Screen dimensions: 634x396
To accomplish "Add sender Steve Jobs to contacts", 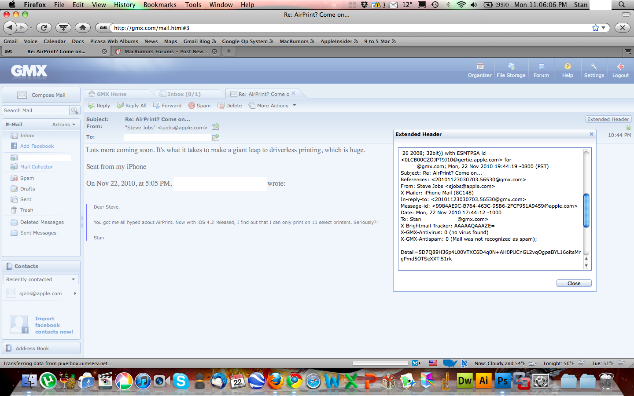I will (x=215, y=127).
